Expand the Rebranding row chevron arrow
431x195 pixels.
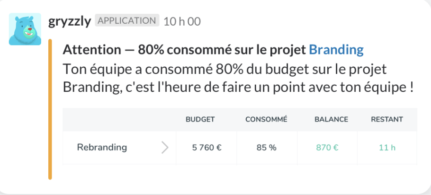(x=165, y=147)
